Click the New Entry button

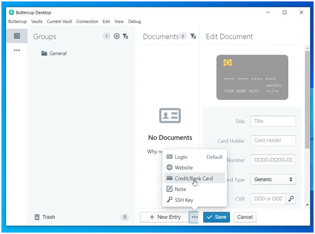coord(164,217)
